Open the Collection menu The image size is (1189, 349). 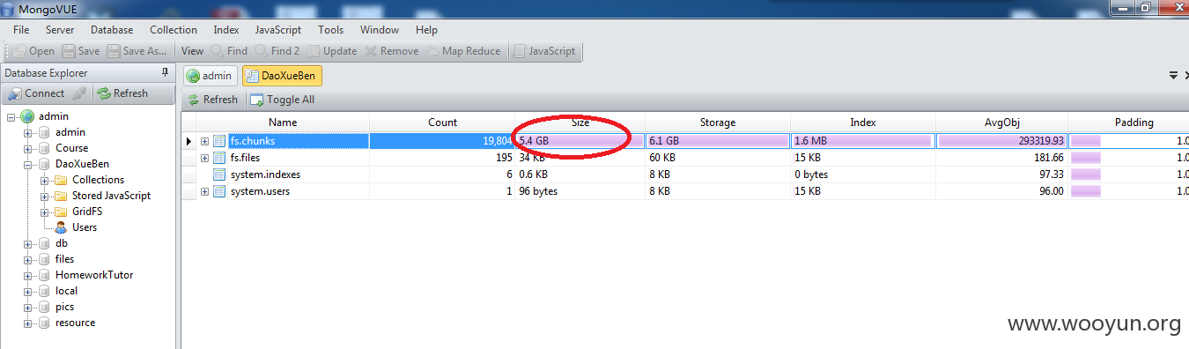174,30
